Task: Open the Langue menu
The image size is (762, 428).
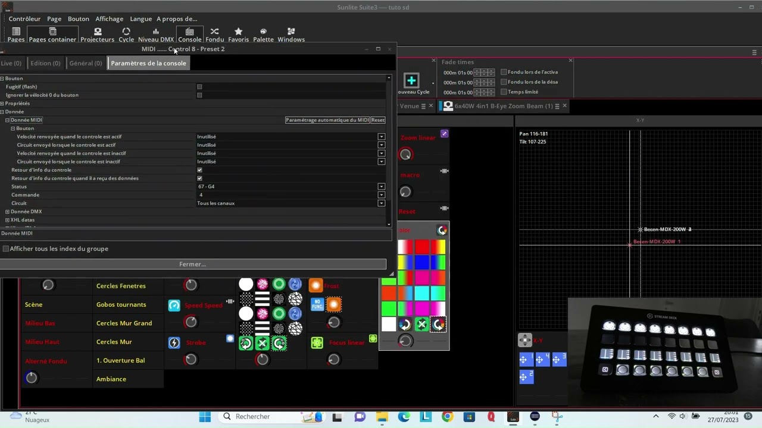Action: point(140,19)
